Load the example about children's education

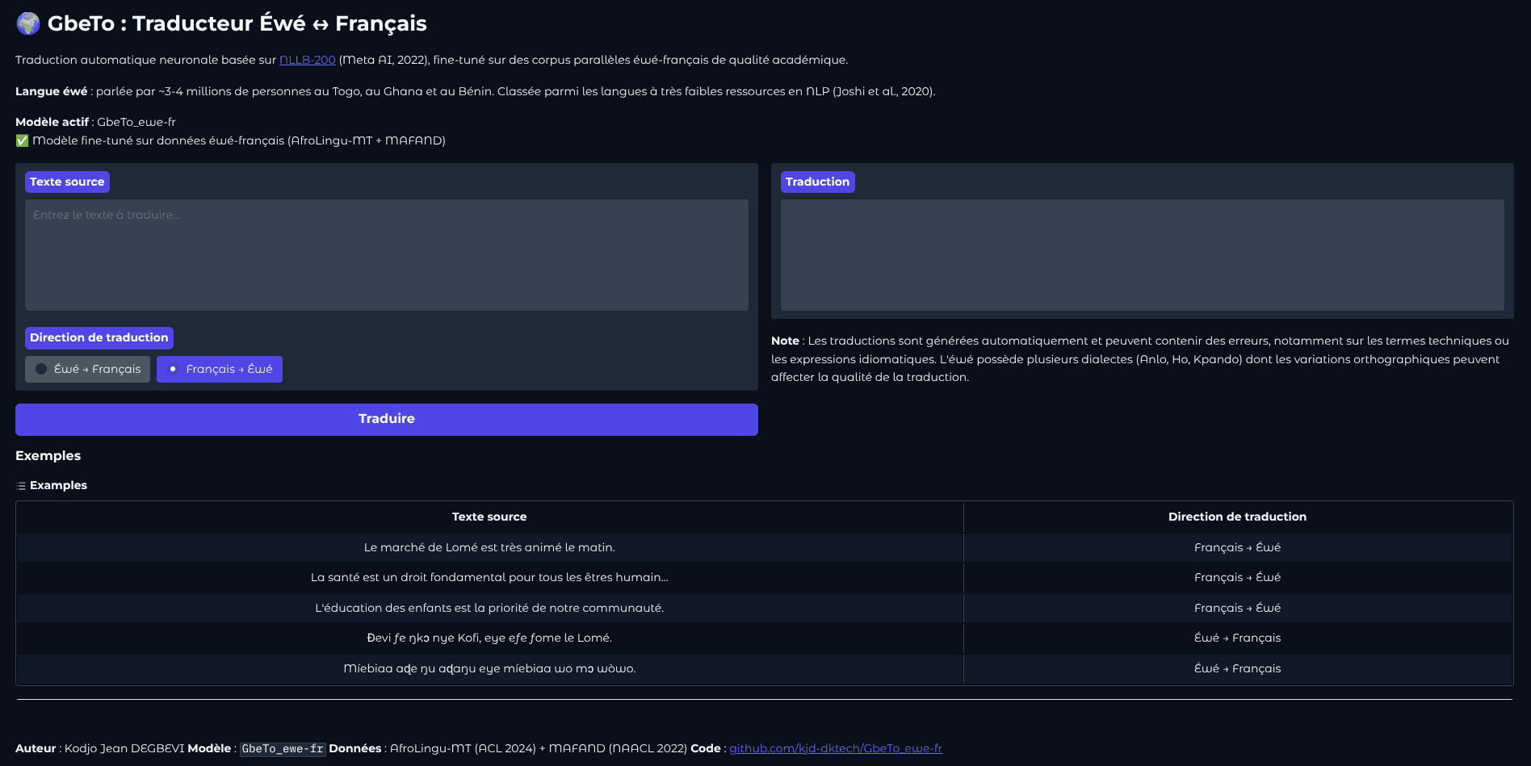coord(489,608)
